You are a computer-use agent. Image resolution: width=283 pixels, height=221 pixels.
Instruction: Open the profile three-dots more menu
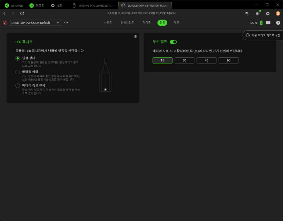coord(66,23)
